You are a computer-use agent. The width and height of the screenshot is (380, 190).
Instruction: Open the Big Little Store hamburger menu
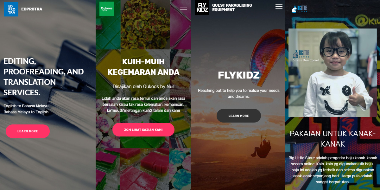373,8
